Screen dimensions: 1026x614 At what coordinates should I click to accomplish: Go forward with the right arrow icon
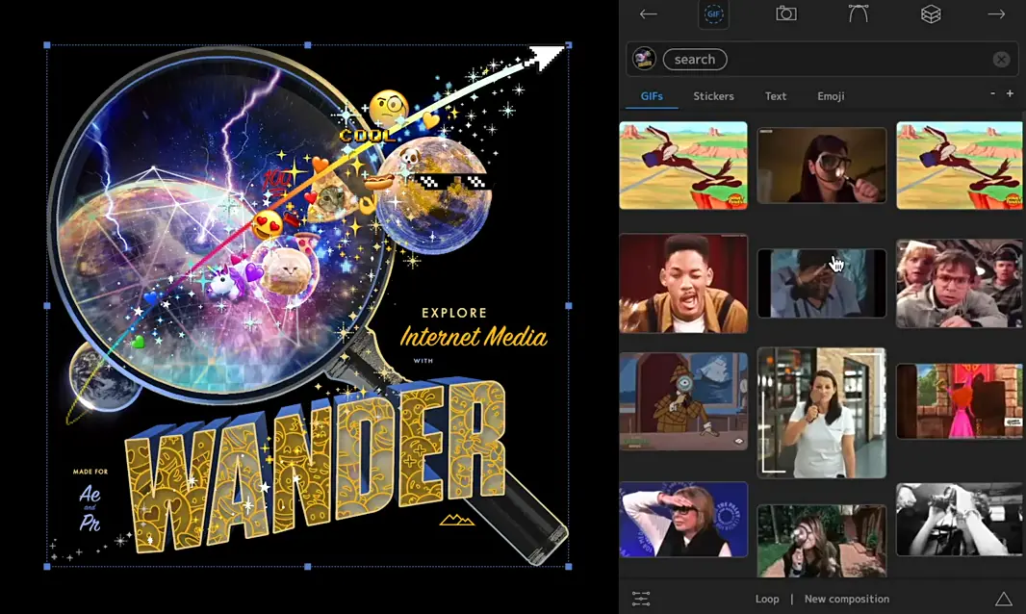point(996,13)
